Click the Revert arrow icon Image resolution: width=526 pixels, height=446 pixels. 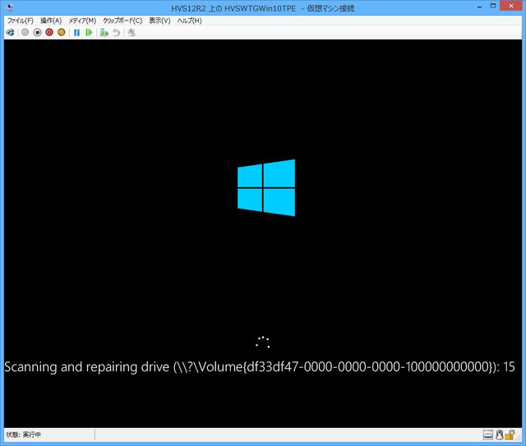pyautogui.click(x=116, y=33)
